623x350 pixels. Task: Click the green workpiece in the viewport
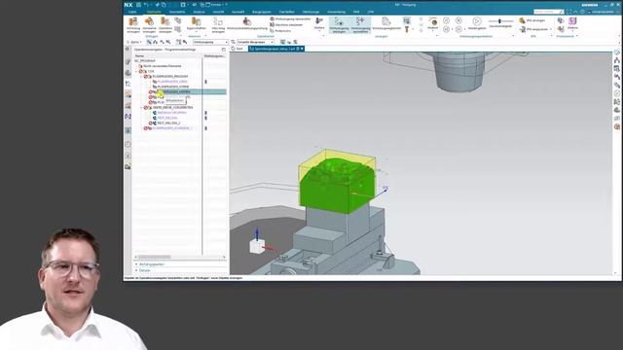(x=337, y=187)
